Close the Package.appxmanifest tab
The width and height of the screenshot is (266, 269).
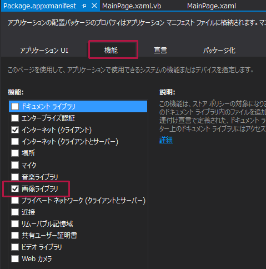click(94, 6)
